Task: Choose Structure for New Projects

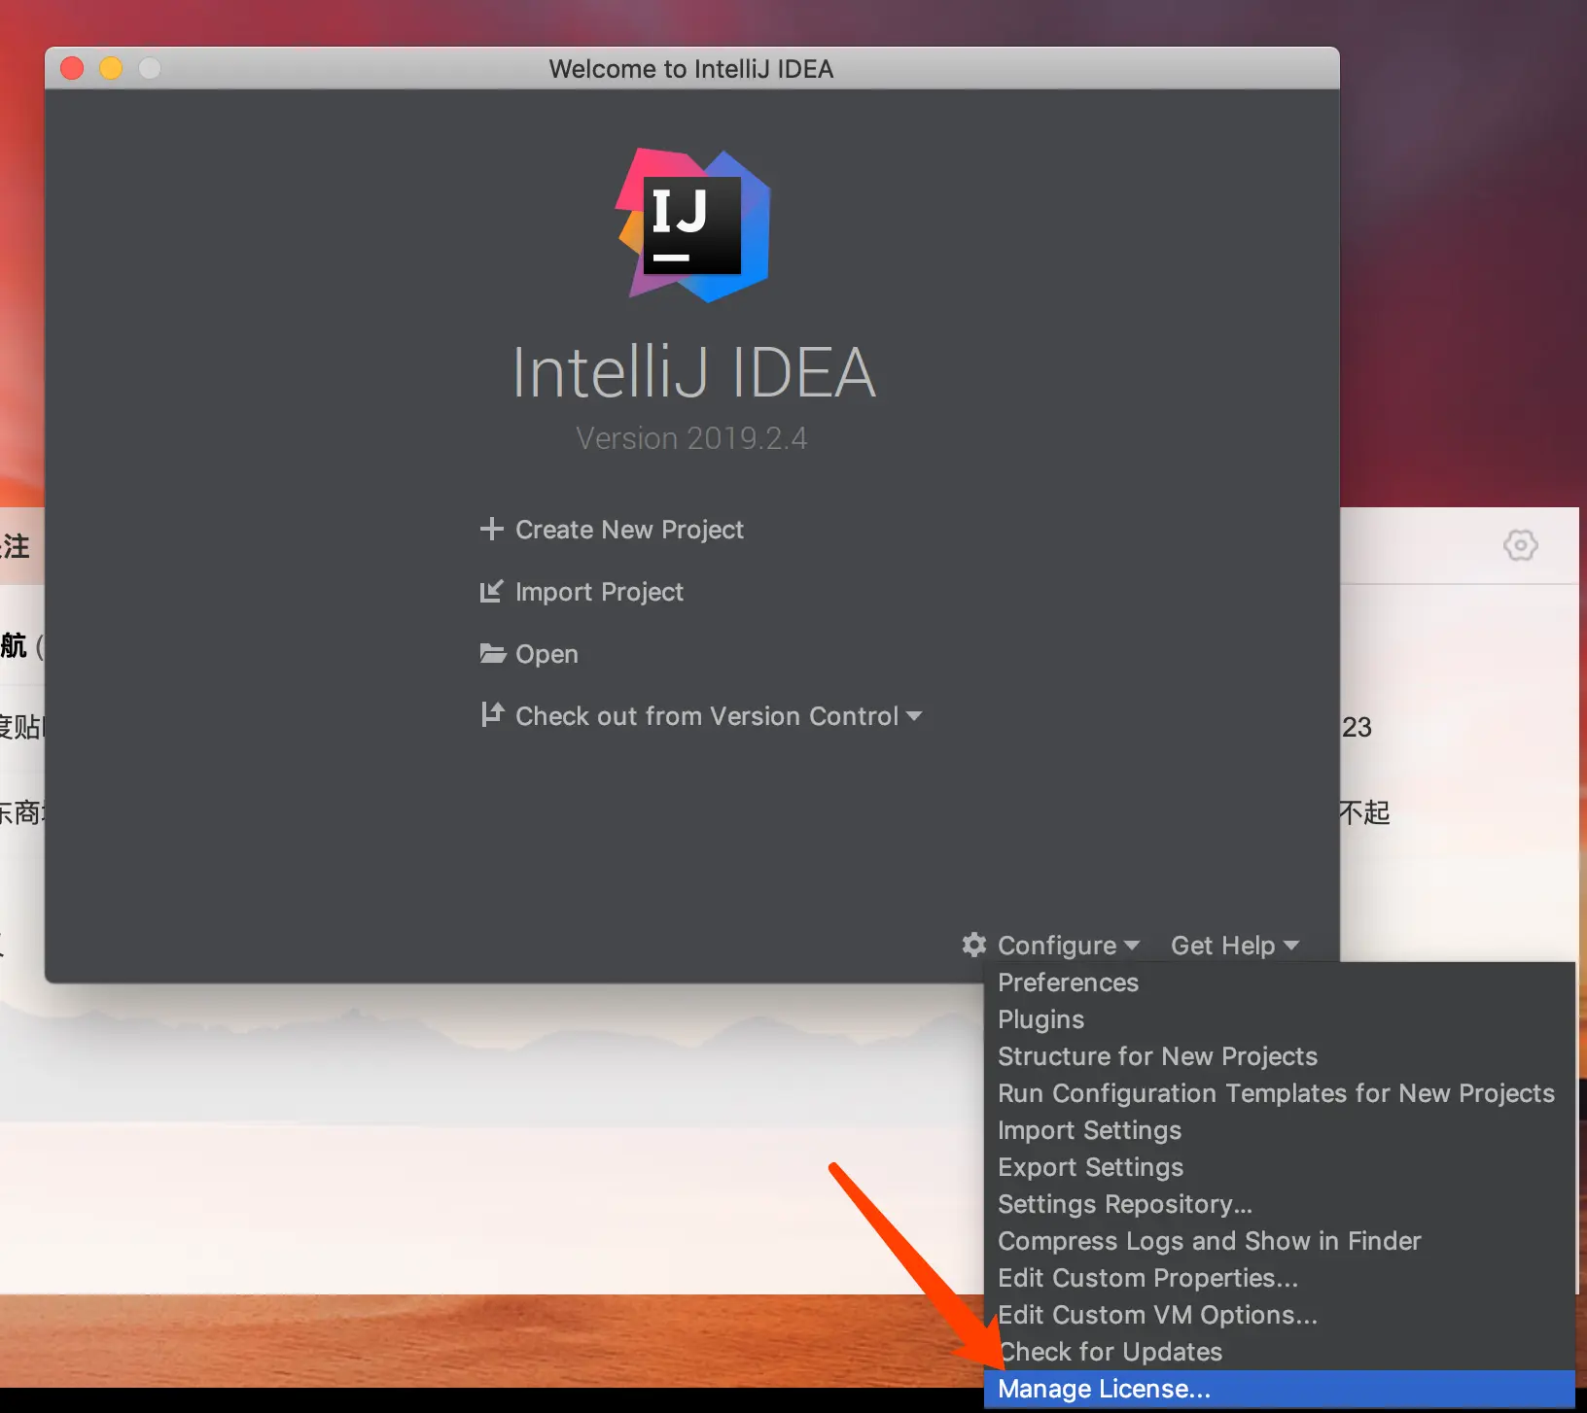Action: 1279,1056
